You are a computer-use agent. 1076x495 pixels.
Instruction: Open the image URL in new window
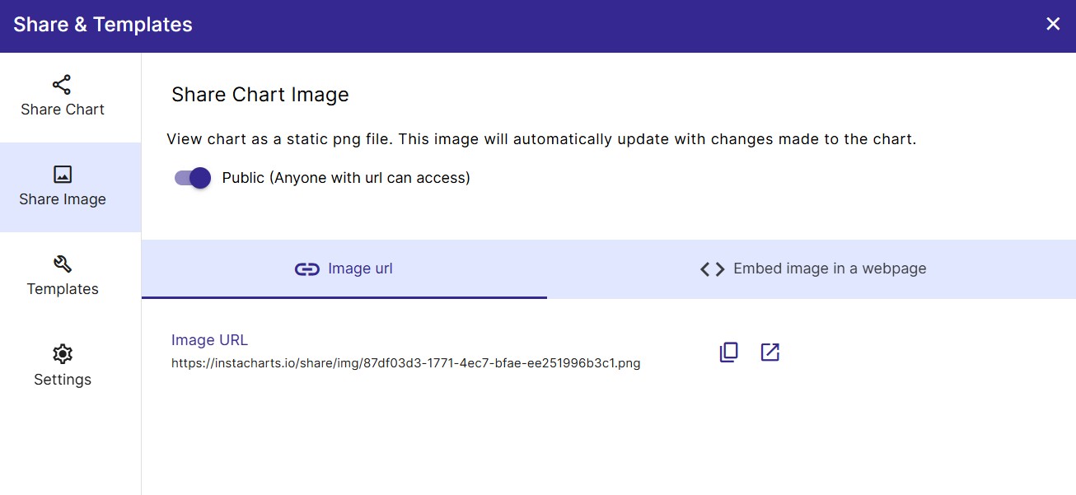pos(770,353)
